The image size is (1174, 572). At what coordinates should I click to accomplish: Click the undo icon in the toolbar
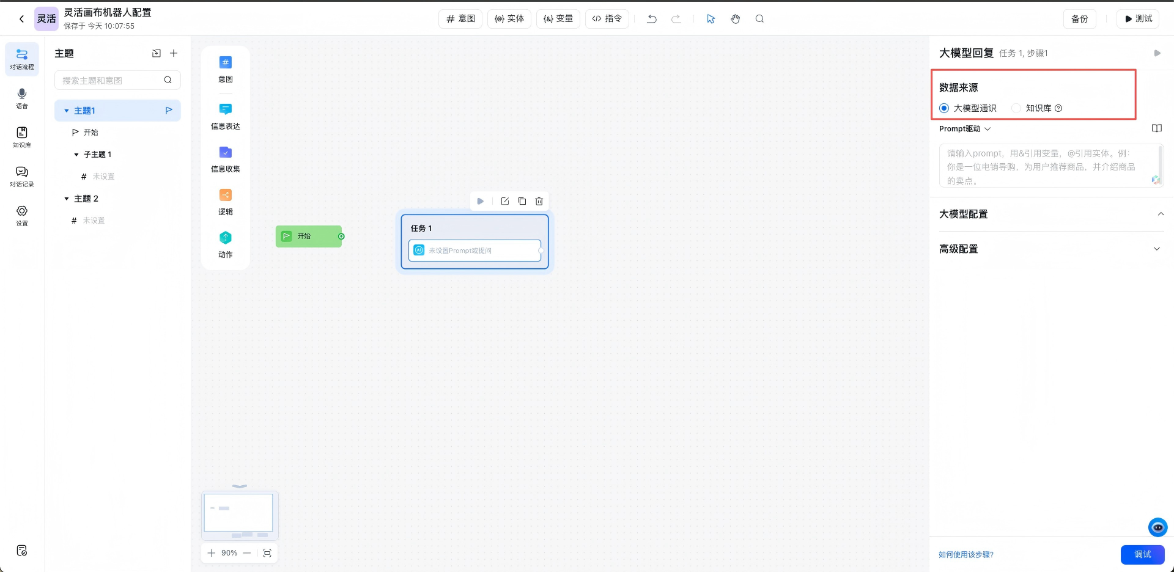point(651,19)
